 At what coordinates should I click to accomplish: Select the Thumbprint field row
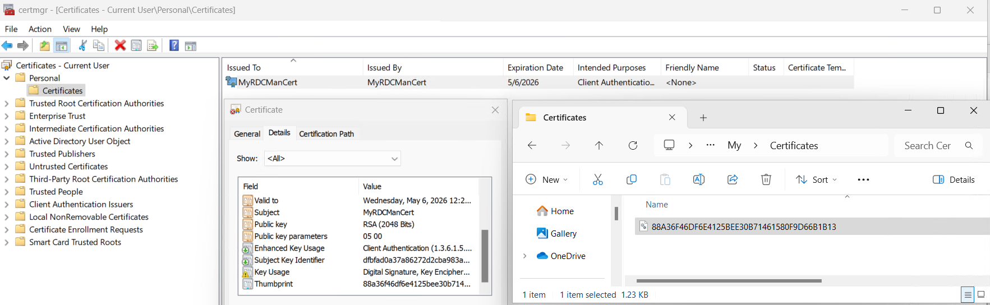click(x=360, y=284)
